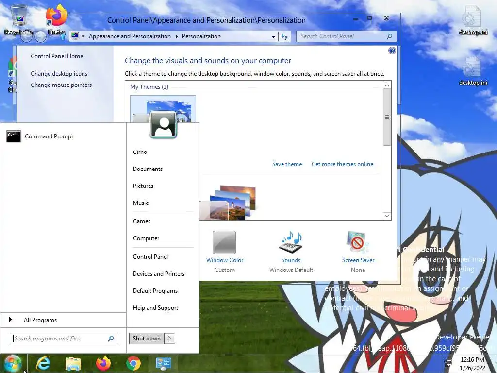Image resolution: width=497 pixels, height=373 pixels.
Task: Click the blue help question mark icon
Action: tap(392, 51)
